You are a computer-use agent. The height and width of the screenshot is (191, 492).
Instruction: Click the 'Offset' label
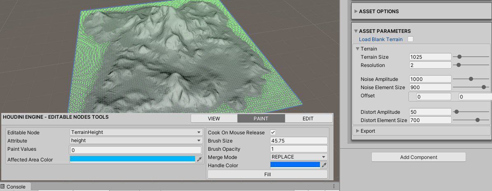(367, 95)
